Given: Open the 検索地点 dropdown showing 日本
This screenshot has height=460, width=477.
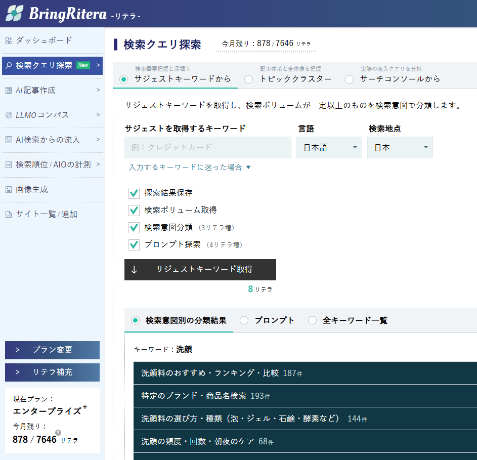Looking at the screenshot, I should point(400,147).
